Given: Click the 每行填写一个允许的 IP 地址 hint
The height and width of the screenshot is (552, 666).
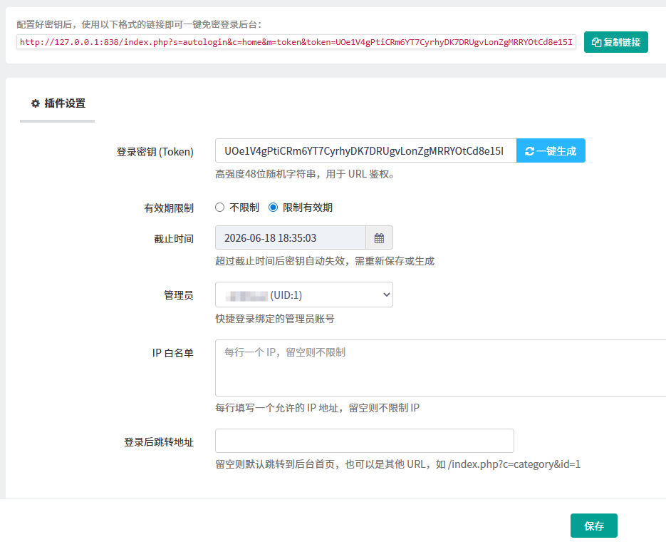Looking at the screenshot, I should pos(317,408).
